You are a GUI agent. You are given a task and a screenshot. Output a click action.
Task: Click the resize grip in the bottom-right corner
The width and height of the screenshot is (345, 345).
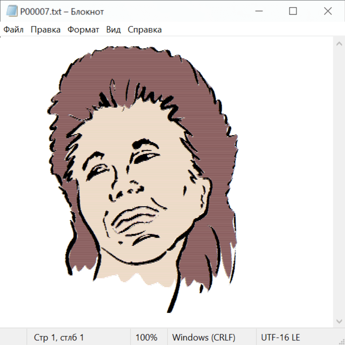tap(341, 341)
